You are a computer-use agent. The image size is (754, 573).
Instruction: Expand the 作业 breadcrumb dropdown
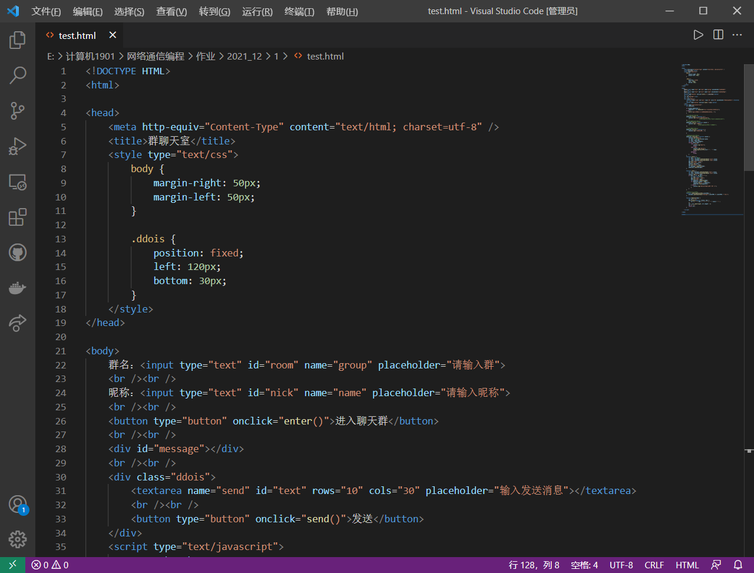click(x=206, y=56)
